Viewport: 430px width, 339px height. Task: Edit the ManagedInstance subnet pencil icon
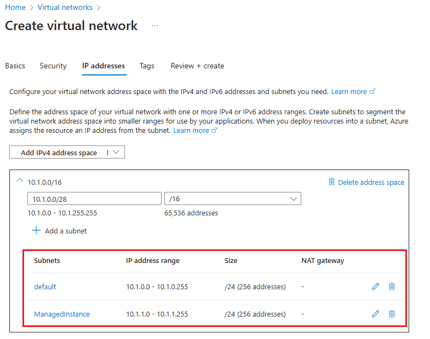[375, 314]
